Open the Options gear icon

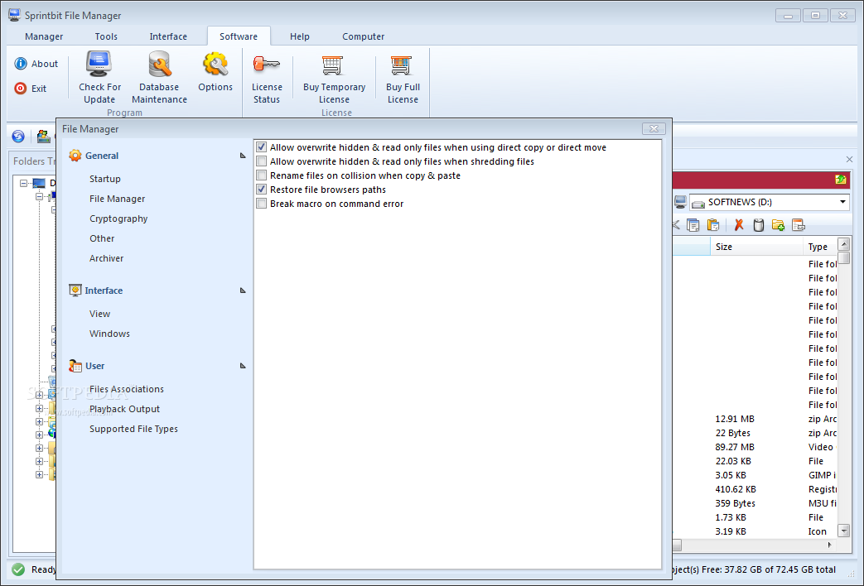[215, 65]
